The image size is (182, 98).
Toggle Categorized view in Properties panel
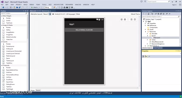(x=143, y=56)
